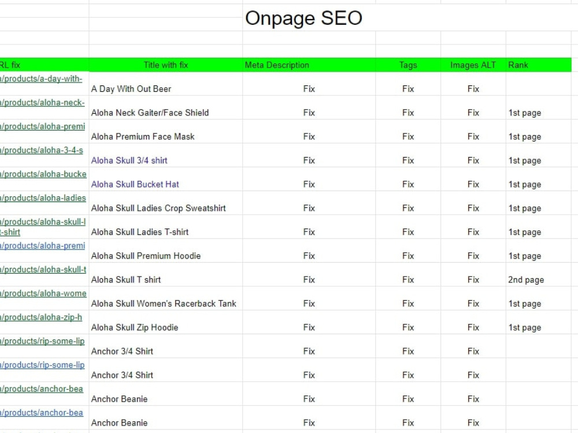
Task: Select Meta Description 'Fix' for Aloha Skull Premium Hoodie
Action: [309, 251]
